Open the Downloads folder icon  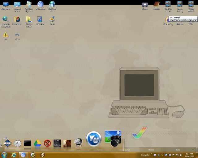[x=17, y=21]
